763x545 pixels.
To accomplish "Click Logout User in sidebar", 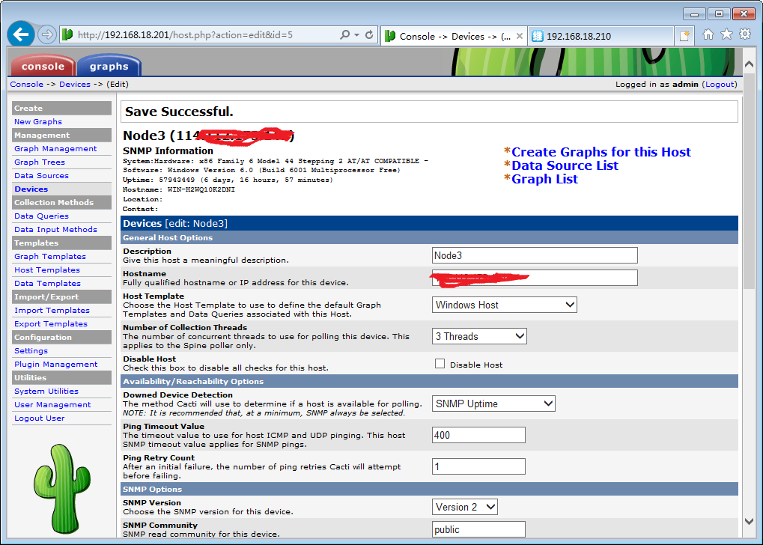I will click(40, 418).
